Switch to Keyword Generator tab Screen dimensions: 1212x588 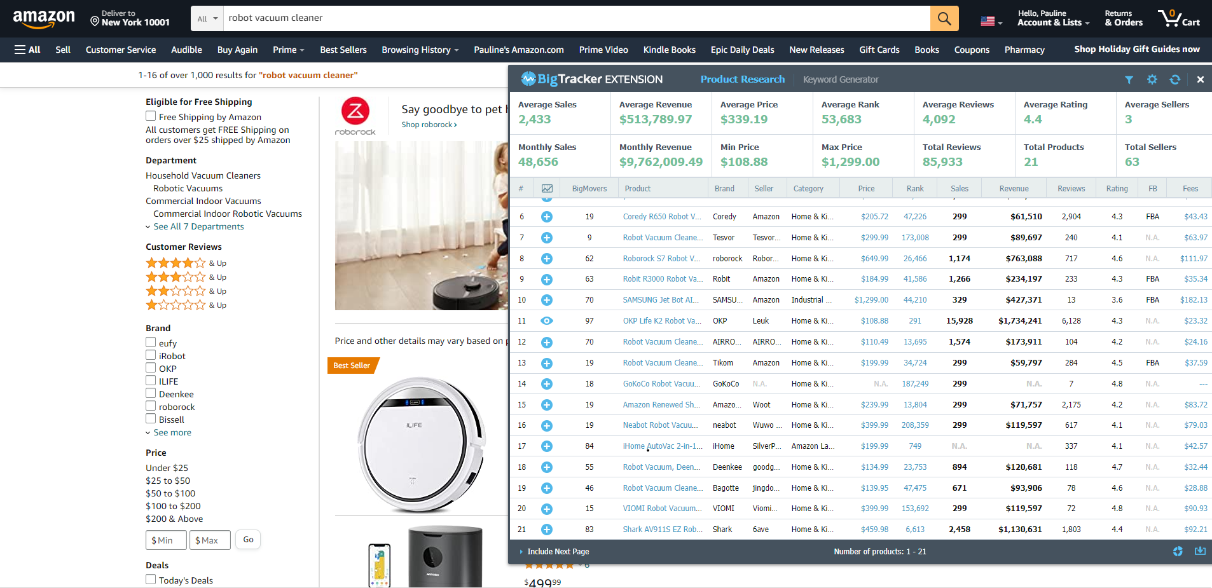pyautogui.click(x=841, y=79)
